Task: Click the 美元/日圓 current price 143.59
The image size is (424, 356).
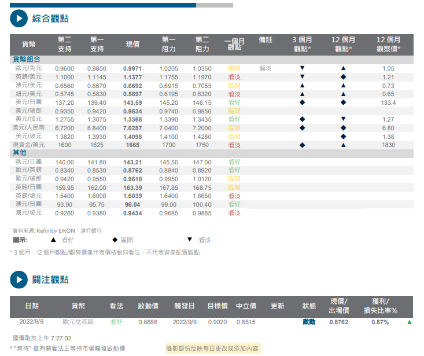Action: coord(132,102)
